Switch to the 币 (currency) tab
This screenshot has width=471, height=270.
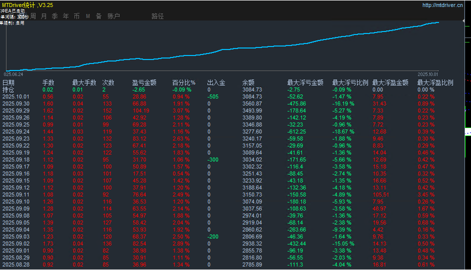[x=76, y=16]
